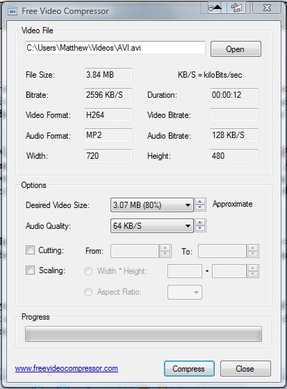Click the video file path input field

[115, 48]
